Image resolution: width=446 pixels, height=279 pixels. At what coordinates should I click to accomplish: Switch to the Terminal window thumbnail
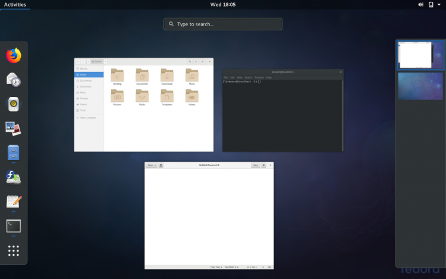(x=282, y=110)
